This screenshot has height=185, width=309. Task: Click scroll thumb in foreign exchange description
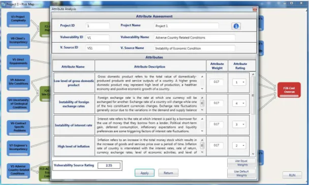coord(202,103)
